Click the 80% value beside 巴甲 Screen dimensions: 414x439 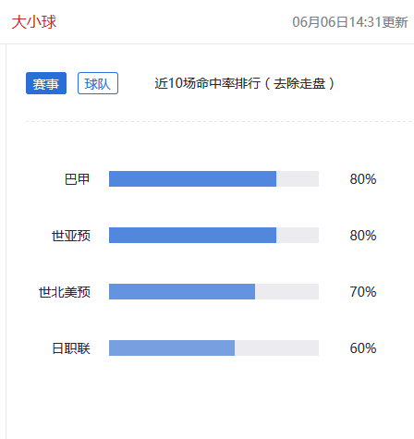point(363,179)
